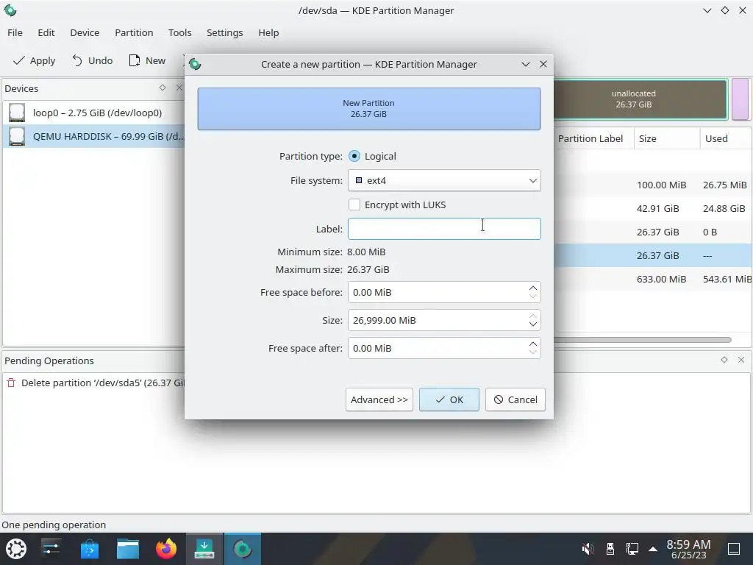The height and width of the screenshot is (565, 753).
Task: Select the highlighted 26.37 GiB row with --- used
Action: pos(653,255)
